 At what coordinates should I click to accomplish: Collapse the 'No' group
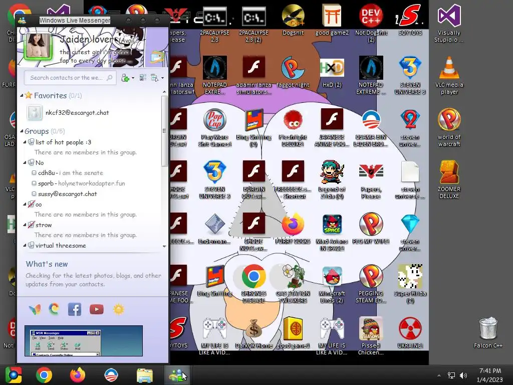[x=25, y=163]
